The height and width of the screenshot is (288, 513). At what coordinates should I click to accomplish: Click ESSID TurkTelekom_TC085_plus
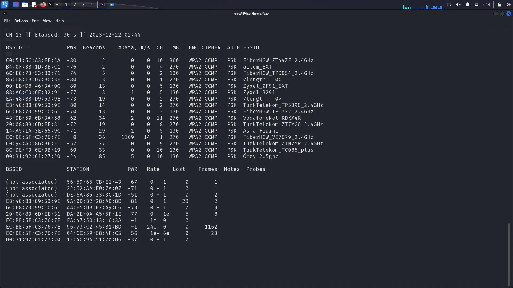coord(278,150)
